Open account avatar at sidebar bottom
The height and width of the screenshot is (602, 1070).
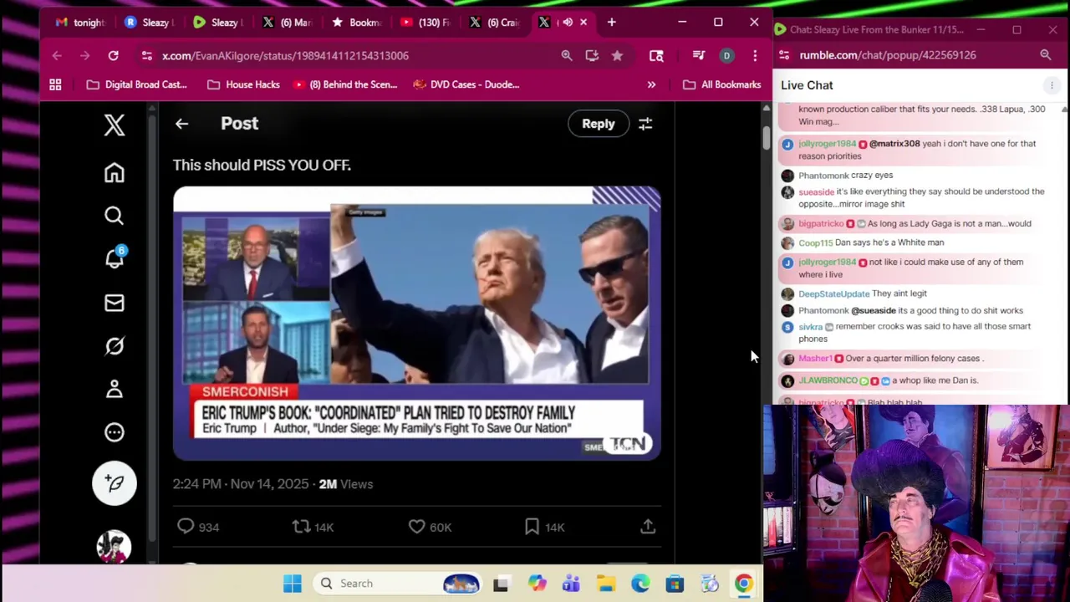coord(115,546)
